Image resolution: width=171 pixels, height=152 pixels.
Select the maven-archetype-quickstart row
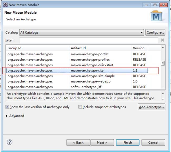[77, 65]
